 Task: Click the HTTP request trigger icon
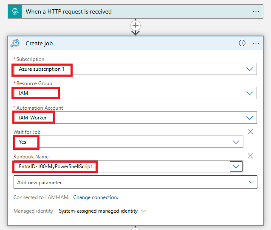click(x=15, y=11)
